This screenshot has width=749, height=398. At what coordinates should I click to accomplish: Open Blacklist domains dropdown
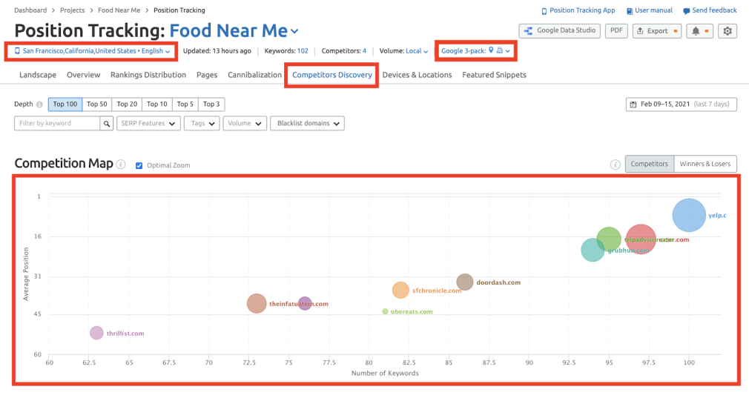[307, 124]
